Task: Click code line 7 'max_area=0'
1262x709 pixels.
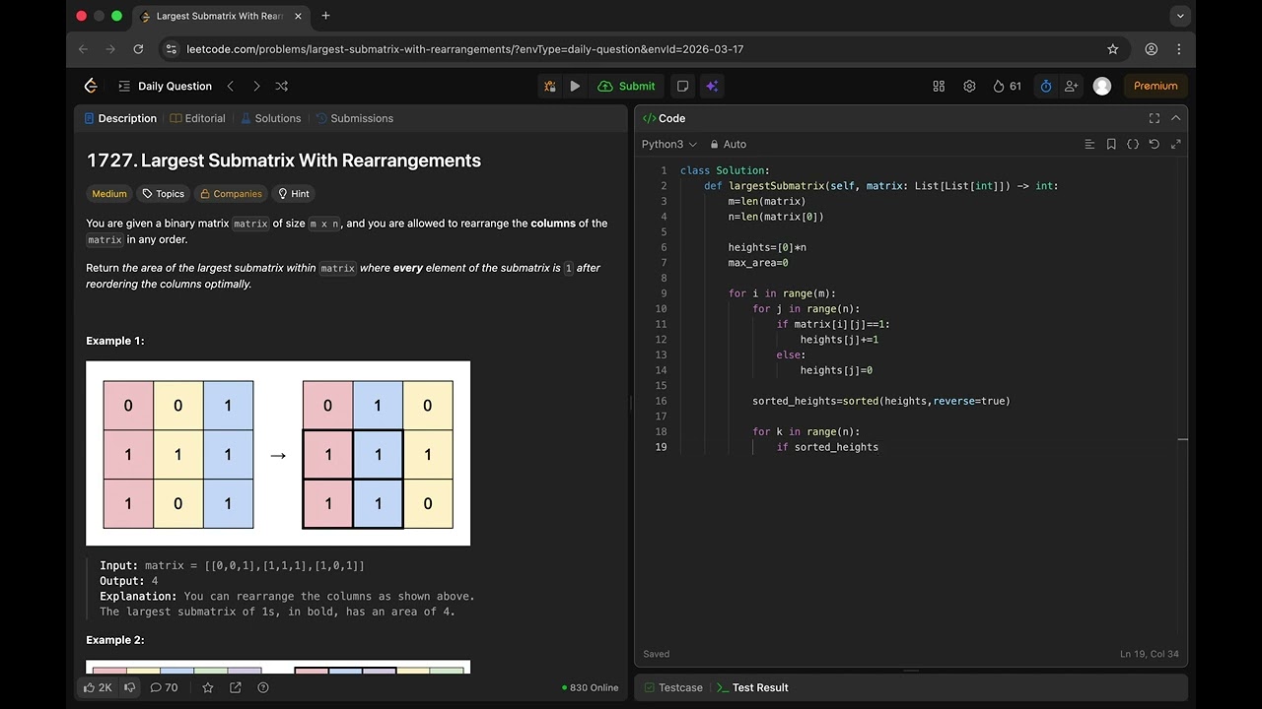Action: tap(757, 263)
